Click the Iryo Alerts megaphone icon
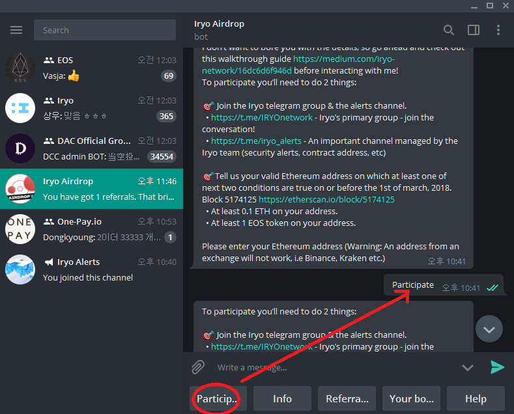The image size is (514, 414). pyautogui.click(x=48, y=262)
